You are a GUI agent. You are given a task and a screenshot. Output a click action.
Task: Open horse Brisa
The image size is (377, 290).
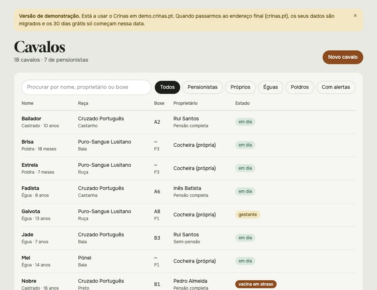(x=28, y=142)
